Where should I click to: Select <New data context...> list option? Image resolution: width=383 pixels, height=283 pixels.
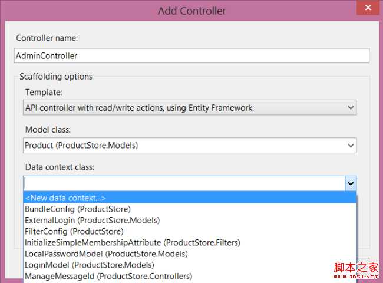pos(190,198)
